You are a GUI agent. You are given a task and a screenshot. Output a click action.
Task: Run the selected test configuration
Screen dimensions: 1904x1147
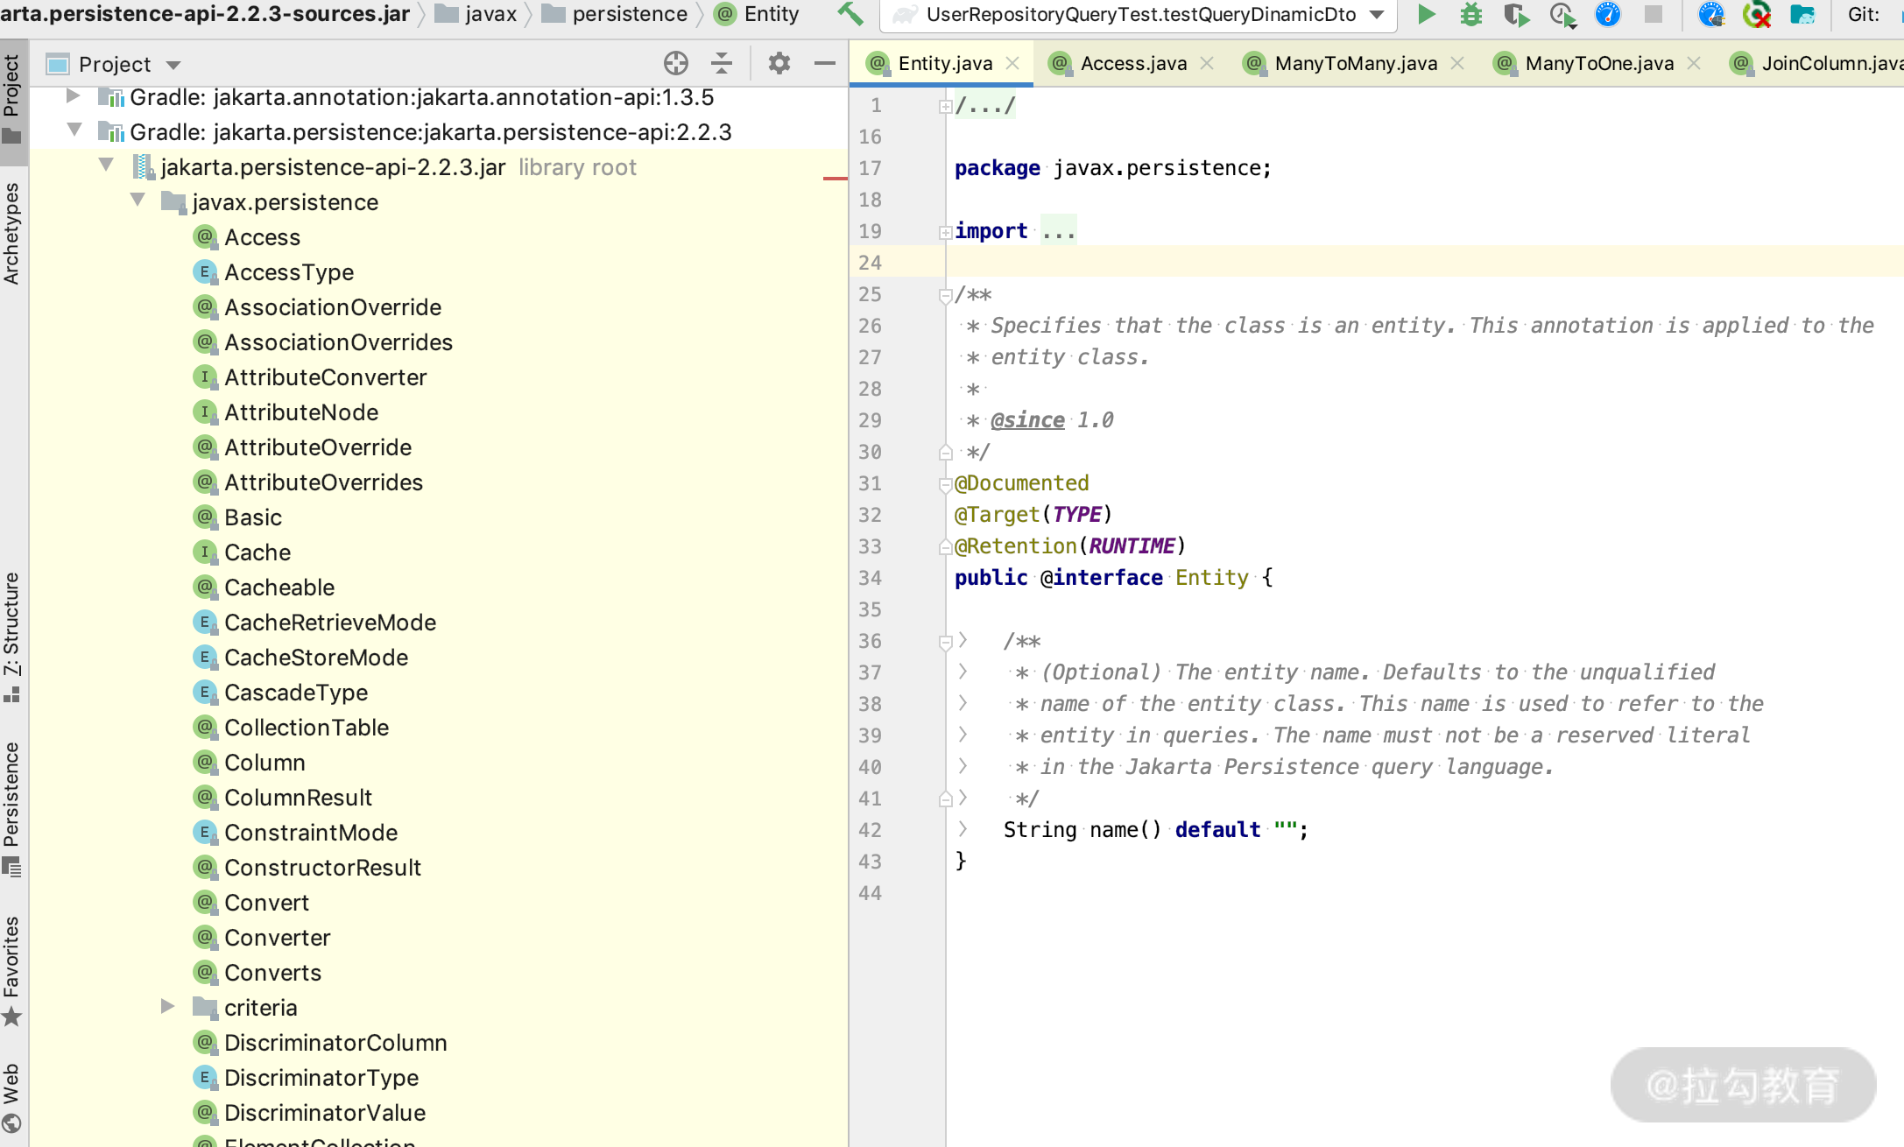pyautogui.click(x=1426, y=14)
